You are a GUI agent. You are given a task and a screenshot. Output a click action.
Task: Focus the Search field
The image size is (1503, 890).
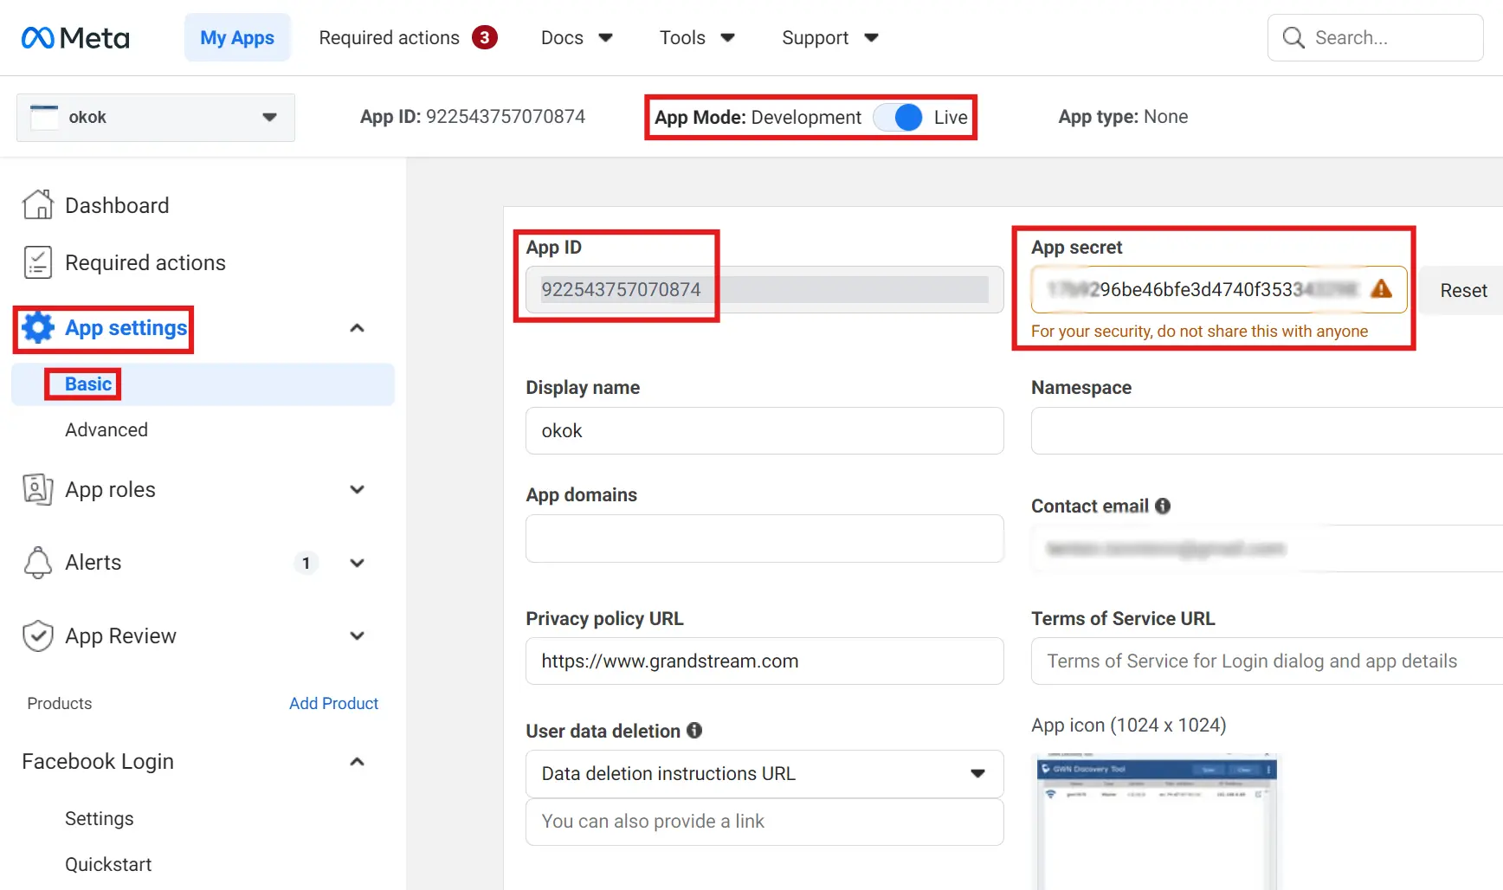tap(1376, 37)
